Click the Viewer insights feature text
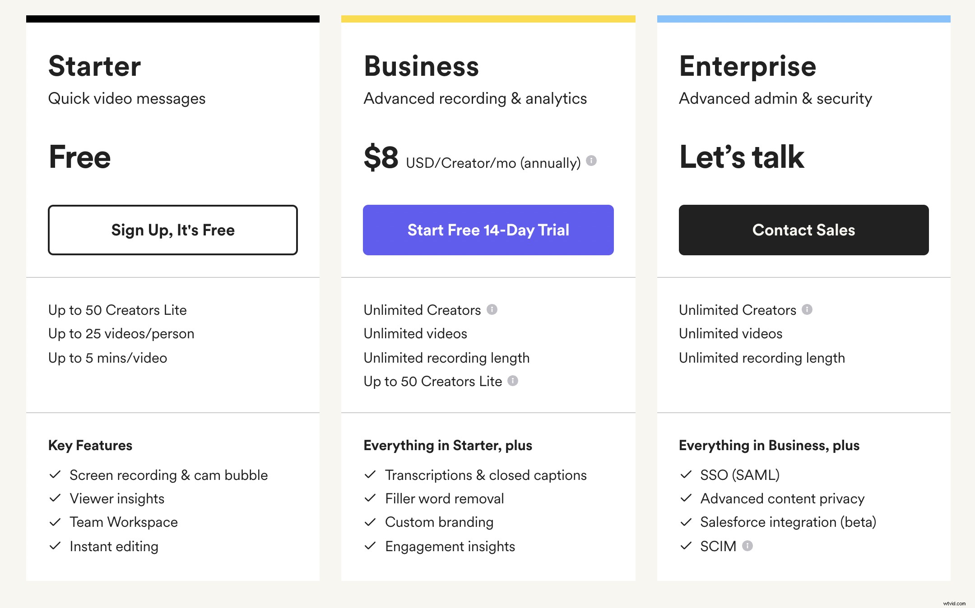The width and height of the screenshot is (975, 608). [x=117, y=498]
